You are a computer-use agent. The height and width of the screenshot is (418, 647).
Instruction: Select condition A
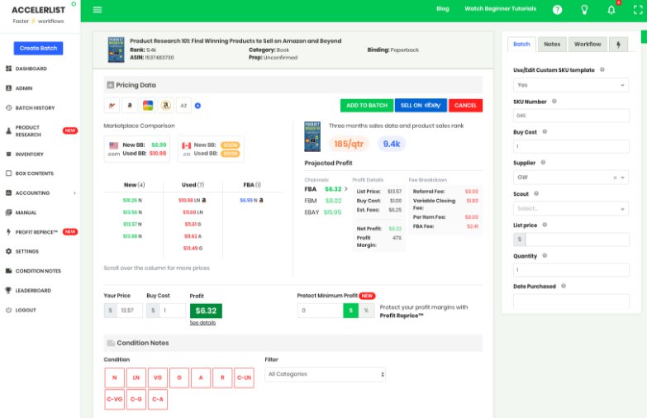click(x=201, y=378)
